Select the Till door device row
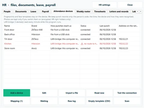 [x=72, y=39]
